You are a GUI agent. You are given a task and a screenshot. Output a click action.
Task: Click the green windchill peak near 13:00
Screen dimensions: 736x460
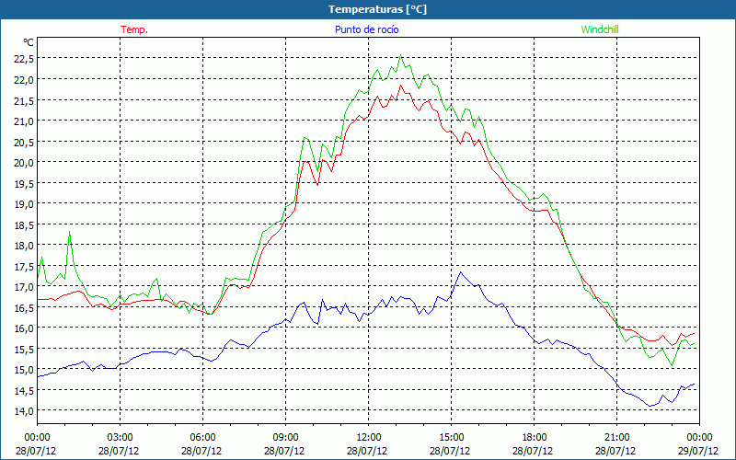click(400, 55)
